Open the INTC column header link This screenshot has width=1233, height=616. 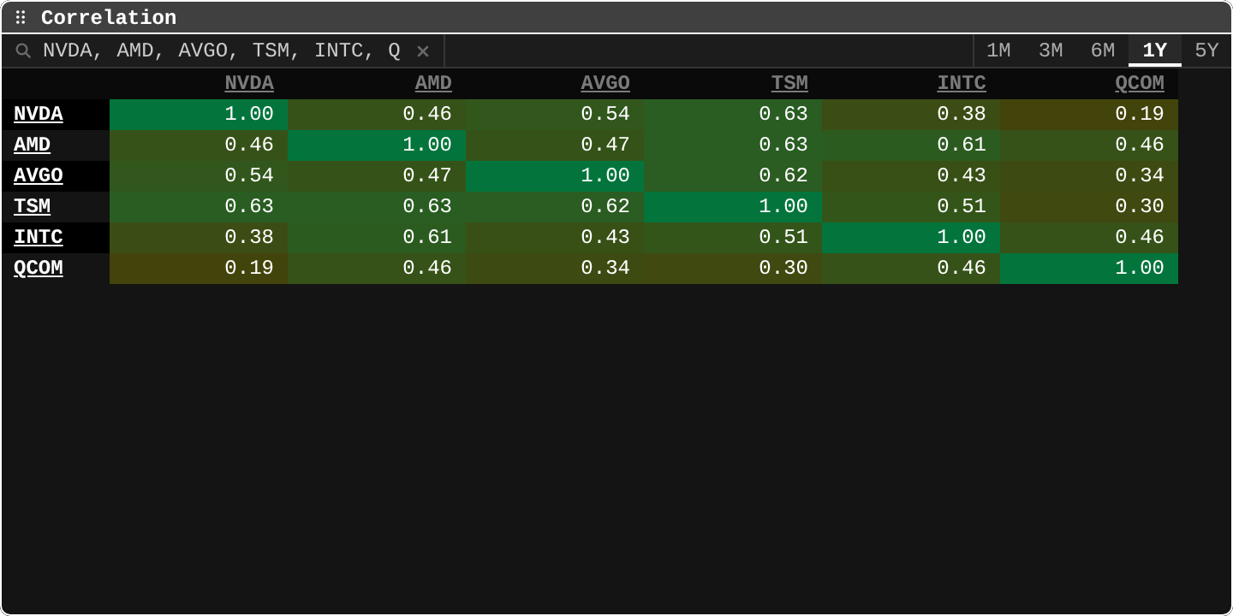(x=962, y=83)
